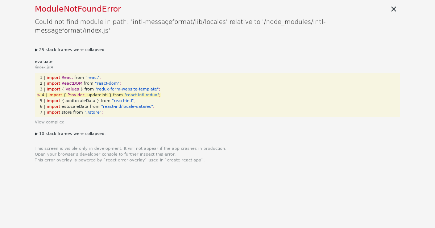The height and width of the screenshot is (228, 435).
Task: Select the ModuleNotFoundError heading
Action: pyautogui.click(x=78, y=9)
